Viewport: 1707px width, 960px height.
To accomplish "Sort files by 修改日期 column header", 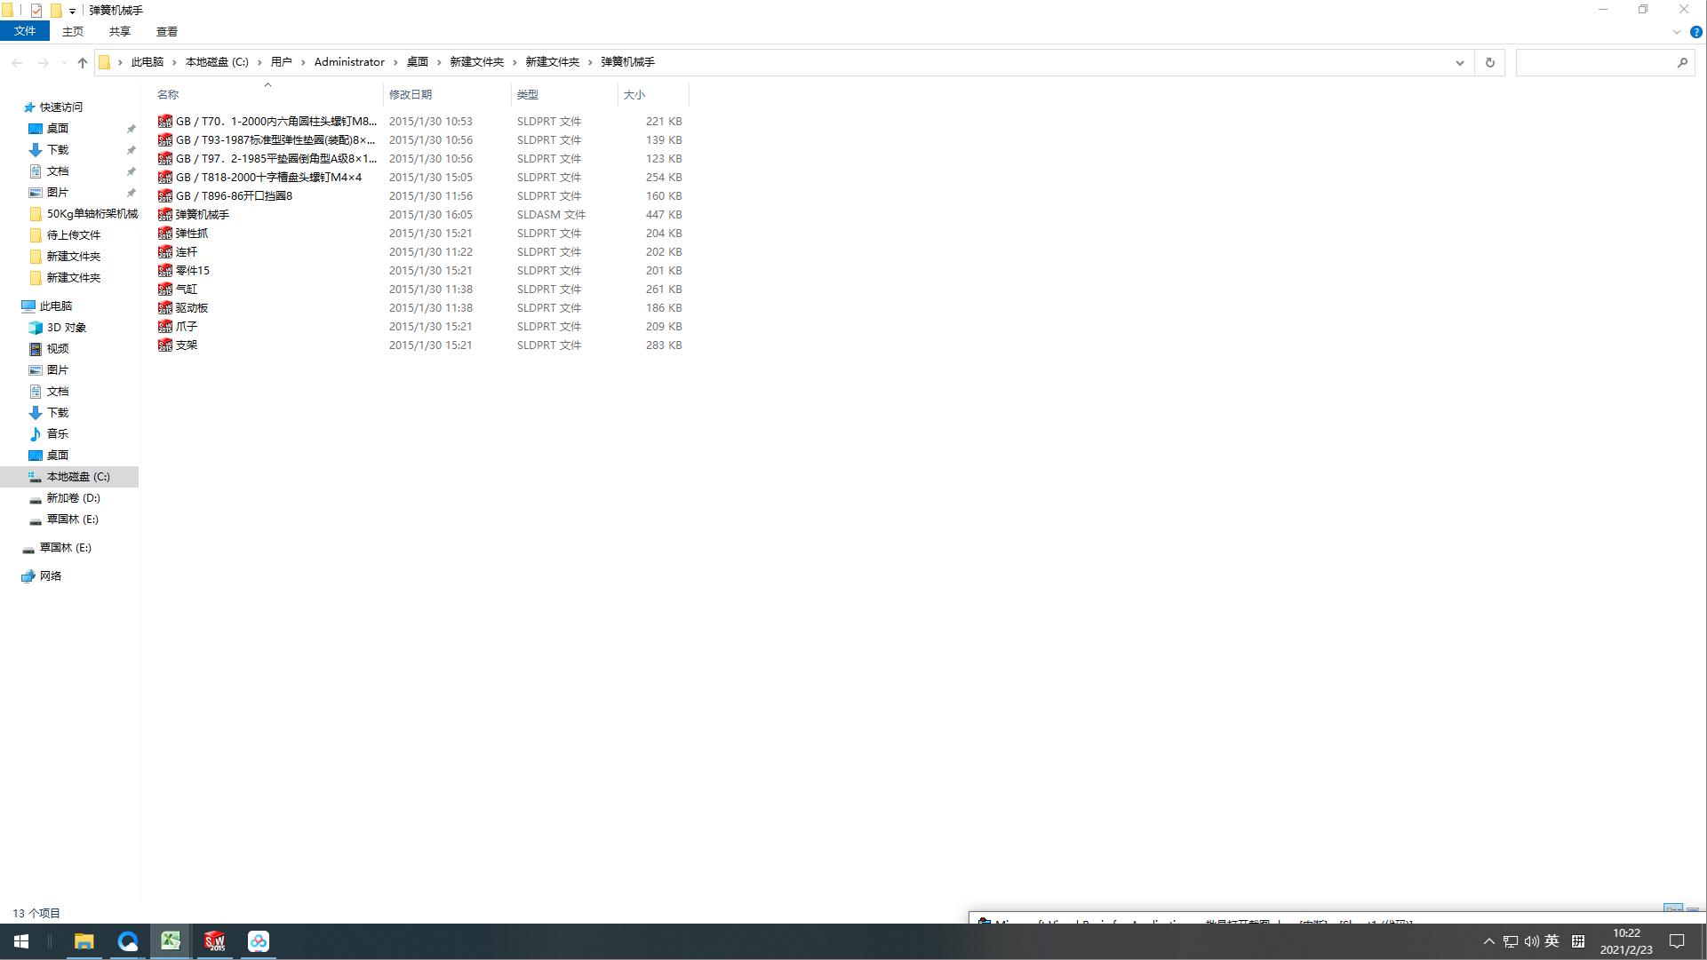I will [x=411, y=94].
